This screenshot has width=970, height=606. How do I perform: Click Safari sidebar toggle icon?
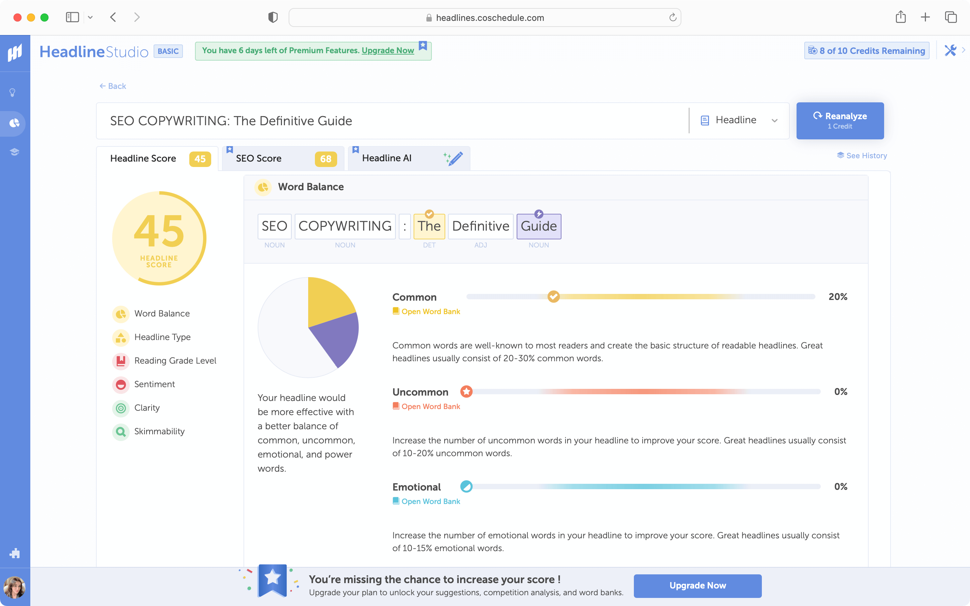tap(72, 17)
